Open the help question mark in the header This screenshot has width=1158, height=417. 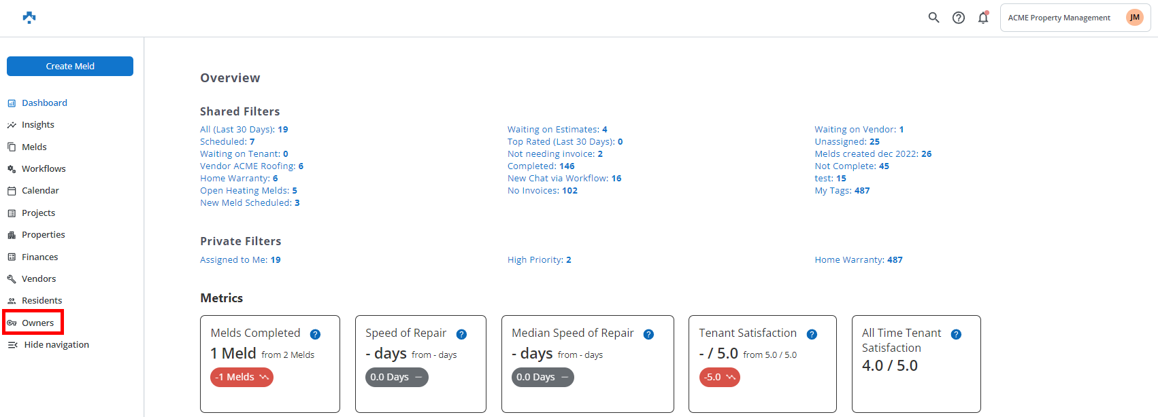(959, 18)
